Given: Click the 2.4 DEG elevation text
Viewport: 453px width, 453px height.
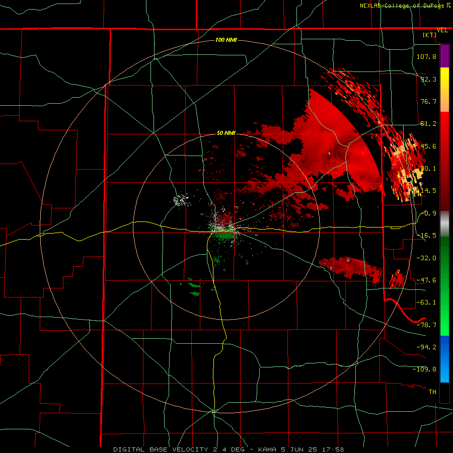Looking at the screenshot, I should click(229, 449).
